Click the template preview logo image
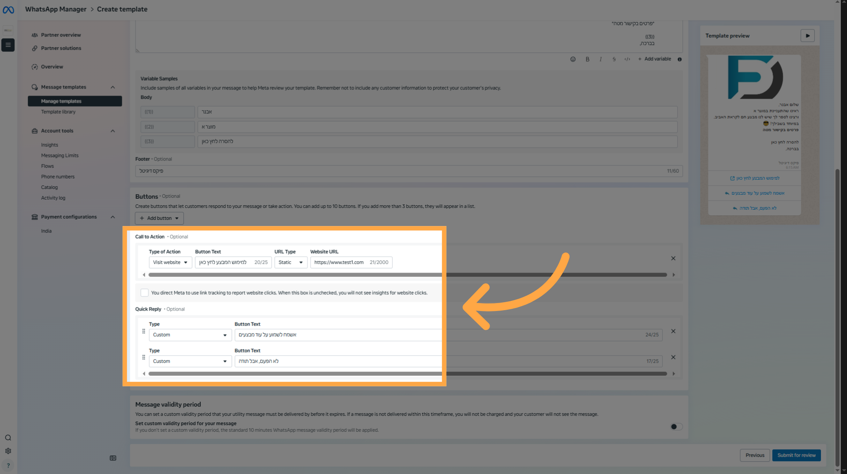This screenshot has width=847, height=474. coord(755,78)
